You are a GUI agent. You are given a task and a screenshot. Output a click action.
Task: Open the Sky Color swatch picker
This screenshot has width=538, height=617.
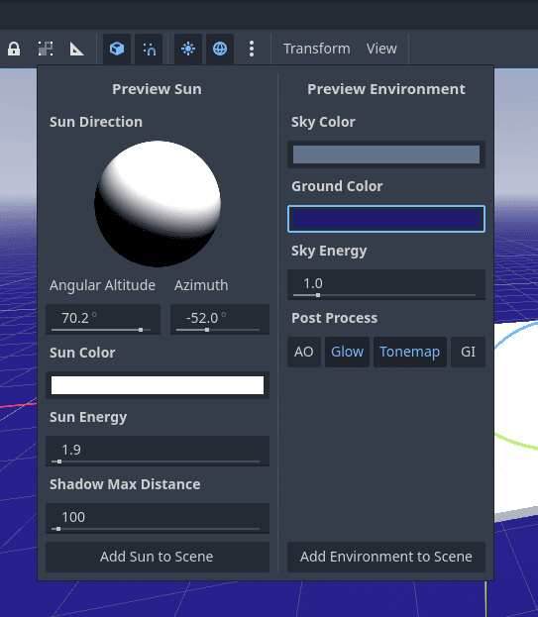pyautogui.click(x=386, y=154)
